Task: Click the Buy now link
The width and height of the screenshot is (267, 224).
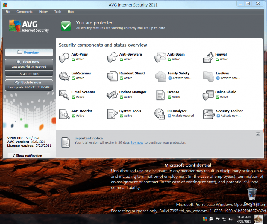Action: pos(137,143)
